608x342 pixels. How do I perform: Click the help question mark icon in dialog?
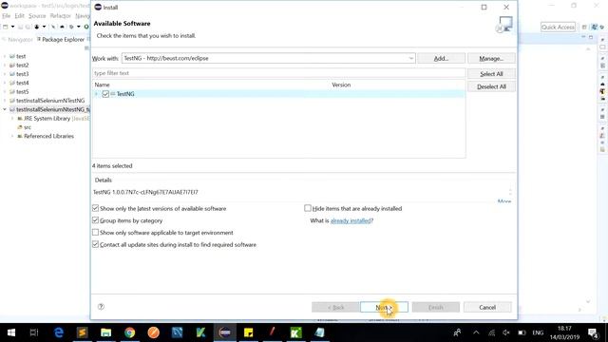click(x=101, y=307)
